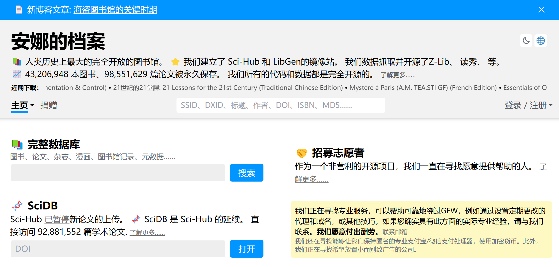Click the 招募志愿者 heading
The width and height of the screenshot is (559, 267).
click(x=338, y=153)
